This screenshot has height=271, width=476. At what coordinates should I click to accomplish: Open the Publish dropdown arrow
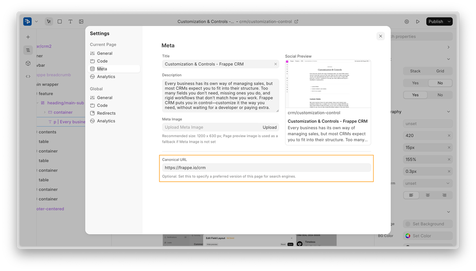point(449,21)
